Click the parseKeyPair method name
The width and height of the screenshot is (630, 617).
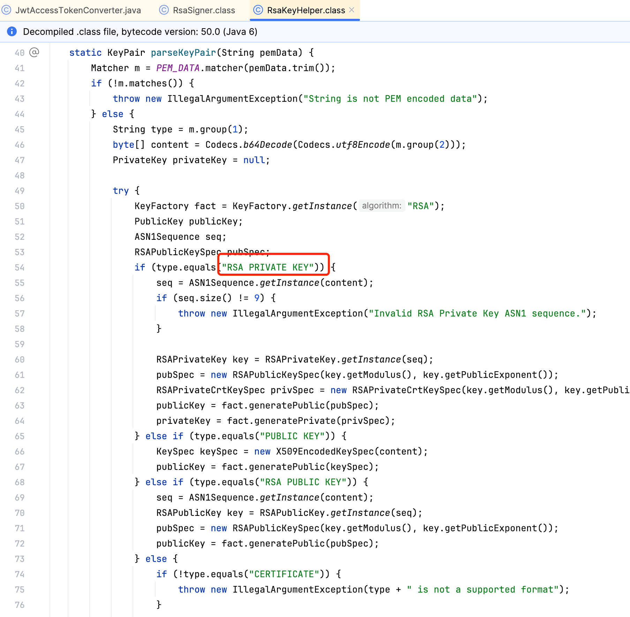183,53
